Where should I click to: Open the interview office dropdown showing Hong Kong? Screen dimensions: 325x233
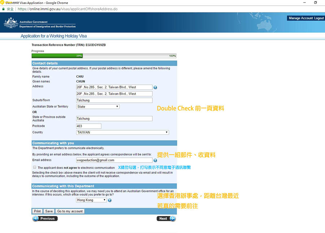tap(91, 200)
